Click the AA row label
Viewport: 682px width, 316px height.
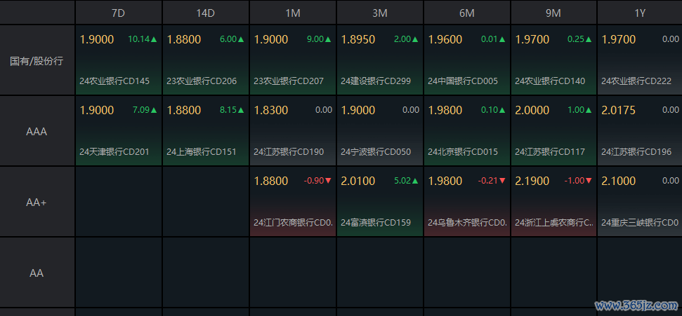click(37, 273)
